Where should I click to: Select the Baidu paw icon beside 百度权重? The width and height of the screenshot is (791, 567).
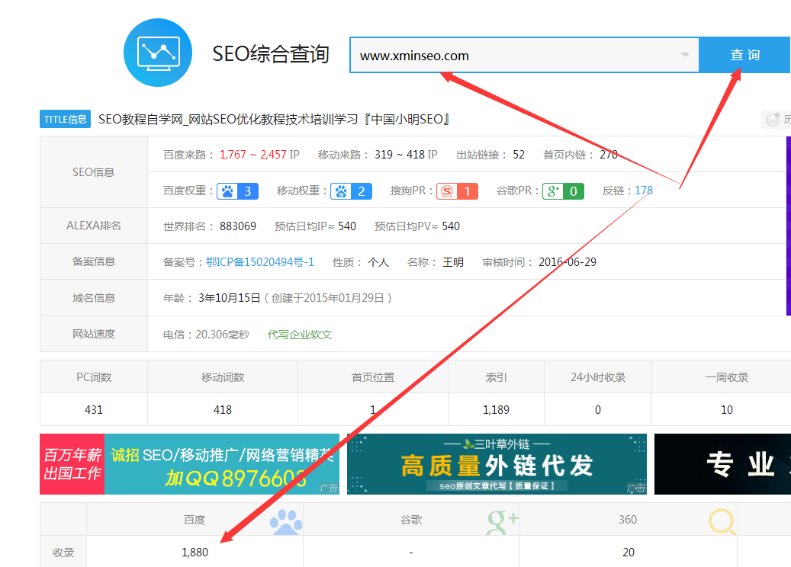[x=226, y=191]
